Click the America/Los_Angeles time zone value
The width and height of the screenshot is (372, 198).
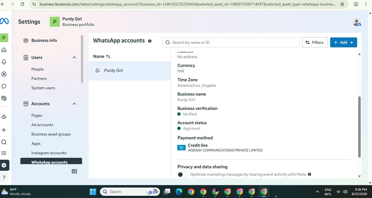point(197,85)
